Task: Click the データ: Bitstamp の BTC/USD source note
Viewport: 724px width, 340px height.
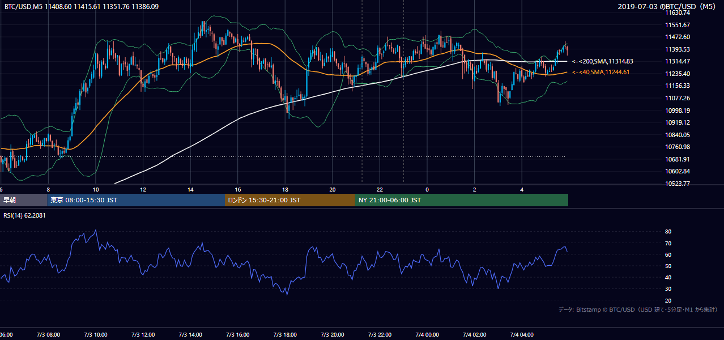Action: tap(638, 309)
